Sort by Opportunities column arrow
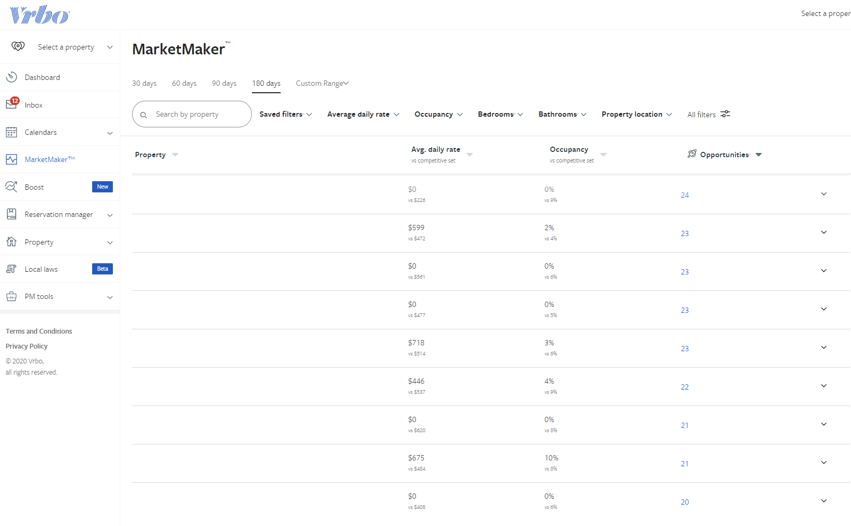The image size is (851, 526). (759, 155)
